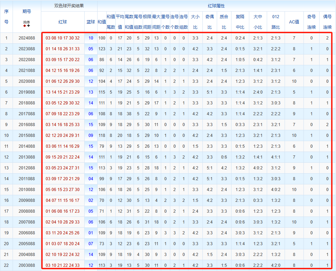Click blue ball 09 in issue 2015088 row
Viewport: 336px width, 271px height.
pos(91,135)
